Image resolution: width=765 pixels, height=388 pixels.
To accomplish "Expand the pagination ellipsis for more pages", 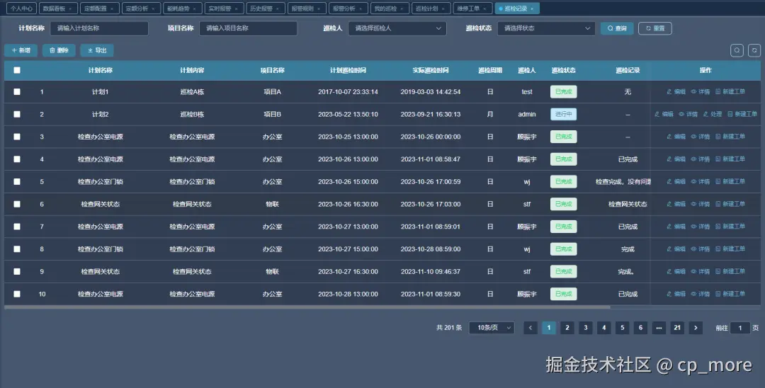I will pyautogui.click(x=659, y=328).
